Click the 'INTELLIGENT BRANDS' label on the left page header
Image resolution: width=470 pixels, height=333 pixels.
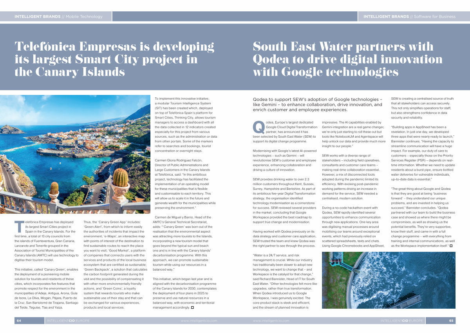pyautogui.click(x=37, y=16)
